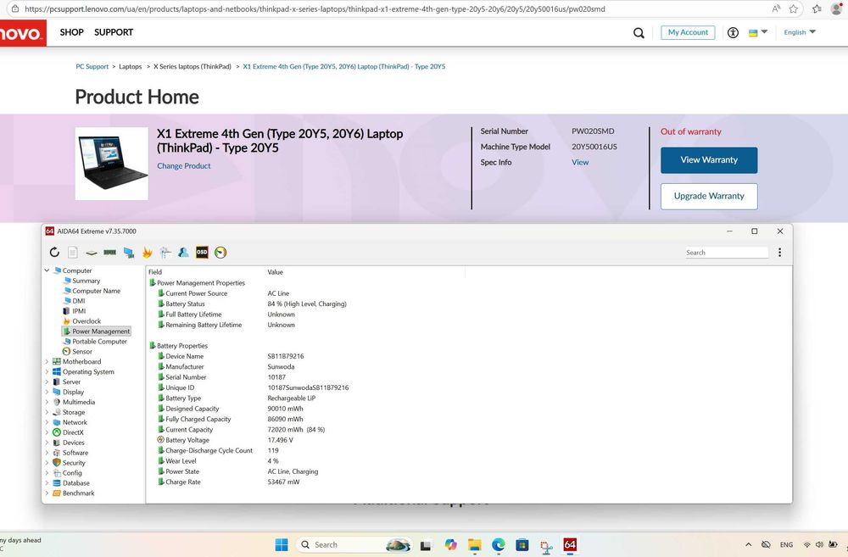Select Overclock in the AIDA64 tree
This screenshot has height=557, width=848.
pyautogui.click(x=86, y=320)
